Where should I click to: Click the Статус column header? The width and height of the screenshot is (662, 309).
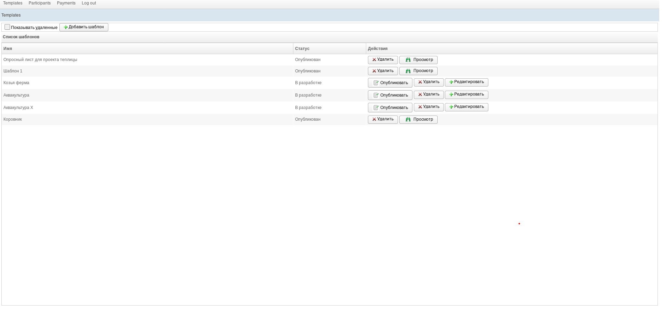302,49
